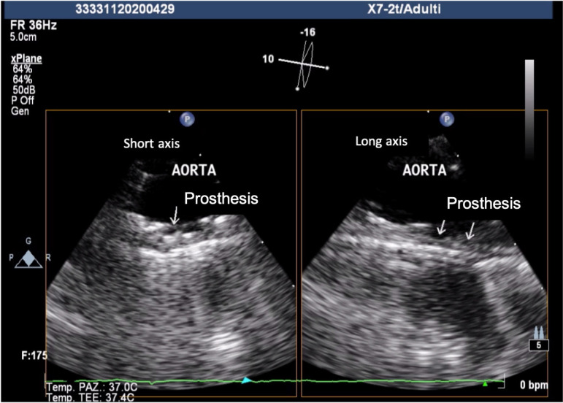Click the Long axis label
This screenshot has height=403, width=563.
tap(380, 141)
